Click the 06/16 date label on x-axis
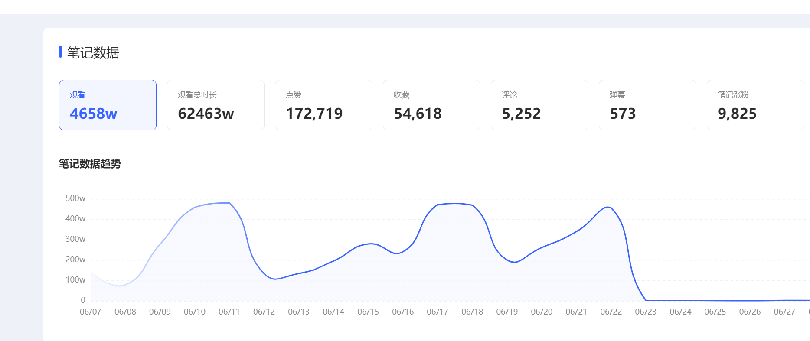The width and height of the screenshot is (810, 341). coord(403,312)
